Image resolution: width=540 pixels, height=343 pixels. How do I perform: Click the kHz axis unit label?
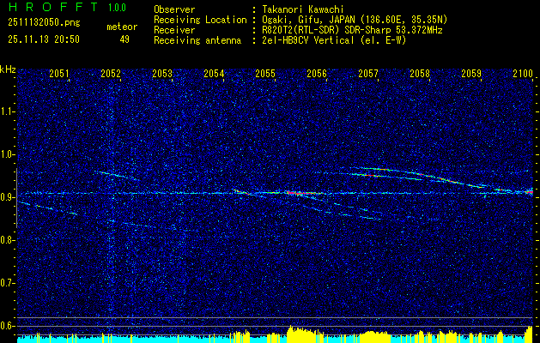click(x=8, y=69)
